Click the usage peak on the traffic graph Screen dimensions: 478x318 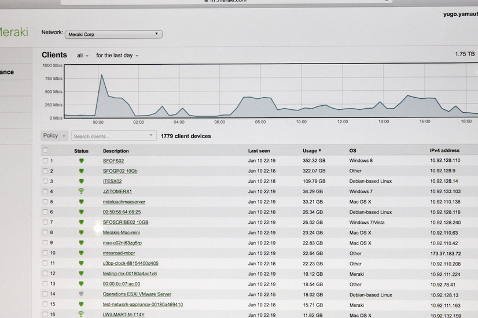pos(101,75)
